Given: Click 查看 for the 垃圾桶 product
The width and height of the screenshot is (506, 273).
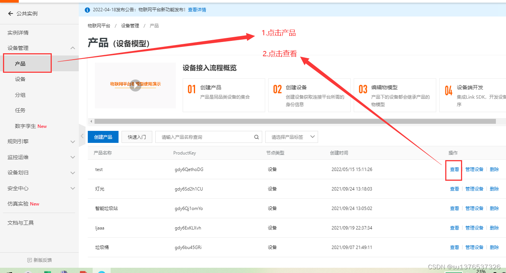Looking at the screenshot, I should 455,247.
